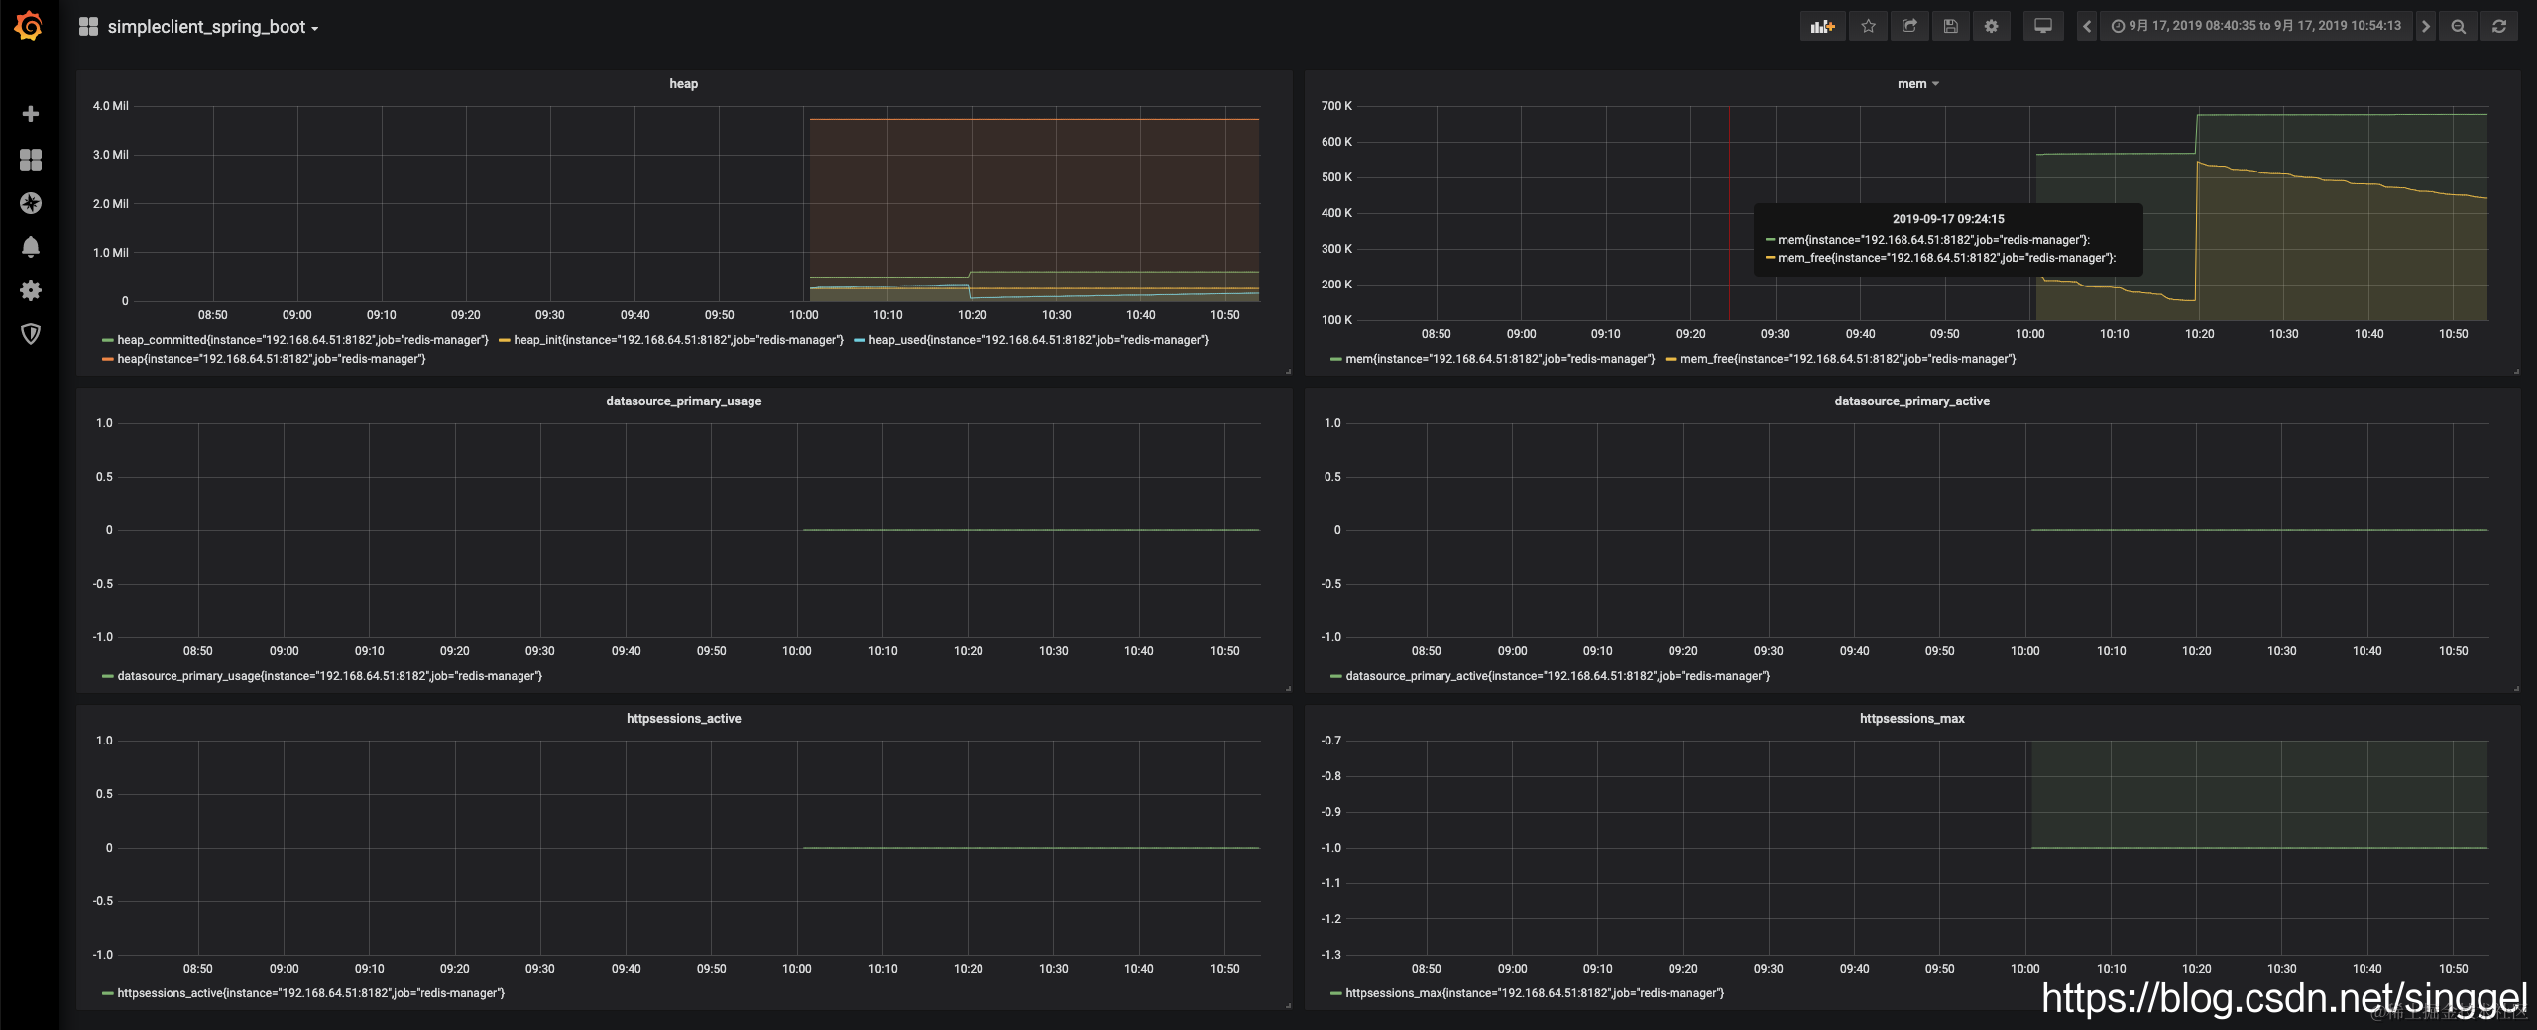Toggle mem{instance} series in mem legend
The height and width of the screenshot is (1030, 2537).
(x=1500, y=359)
